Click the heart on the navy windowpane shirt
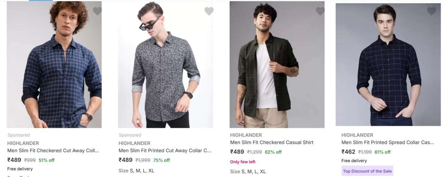The image size is (442, 177). [431, 11]
